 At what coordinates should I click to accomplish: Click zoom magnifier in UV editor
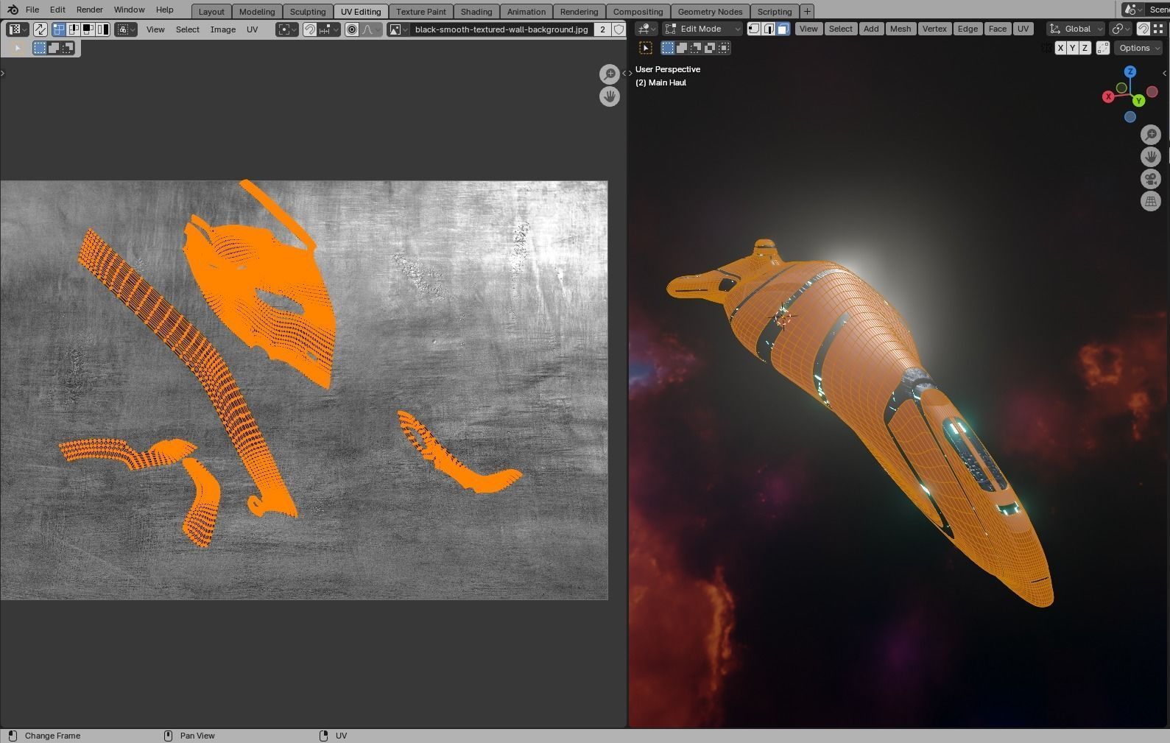610,74
